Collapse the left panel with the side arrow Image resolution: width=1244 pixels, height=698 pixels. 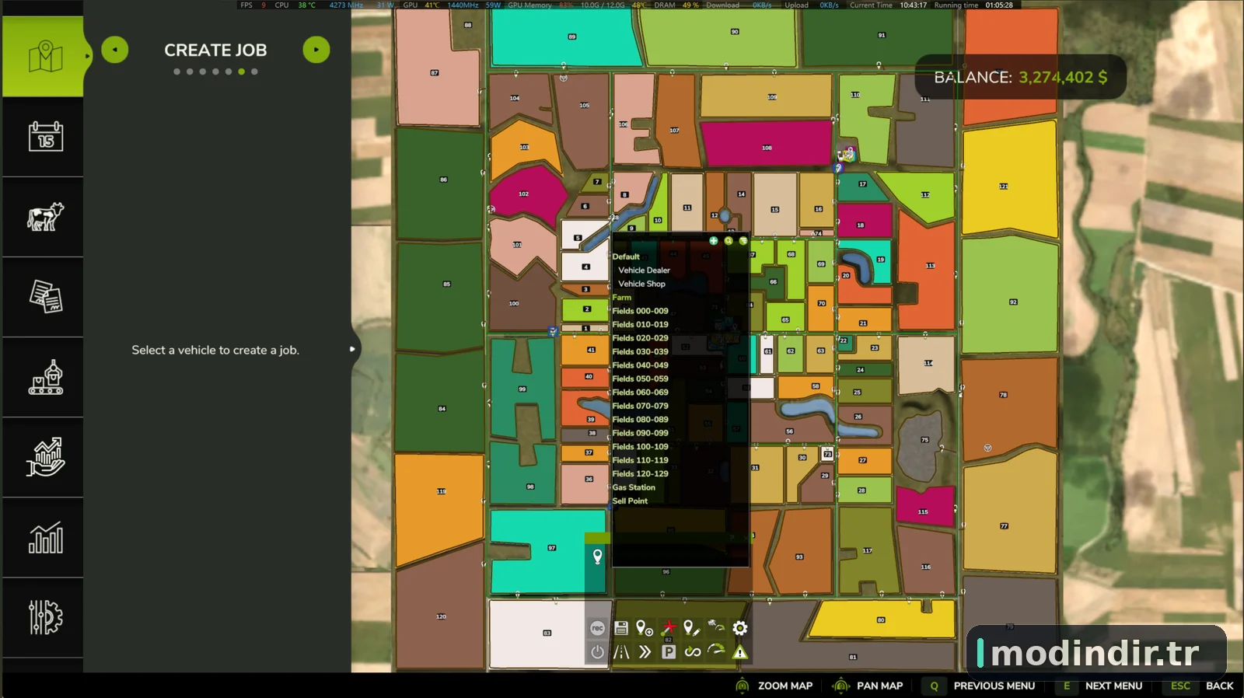coord(353,349)
